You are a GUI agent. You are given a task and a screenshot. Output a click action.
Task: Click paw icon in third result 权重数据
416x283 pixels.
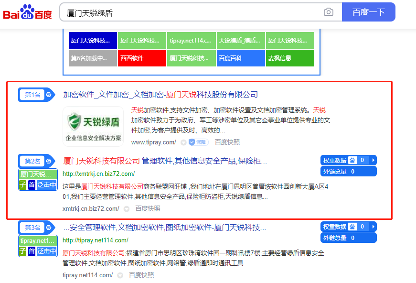pyautogui.click(x=352, y=227)
